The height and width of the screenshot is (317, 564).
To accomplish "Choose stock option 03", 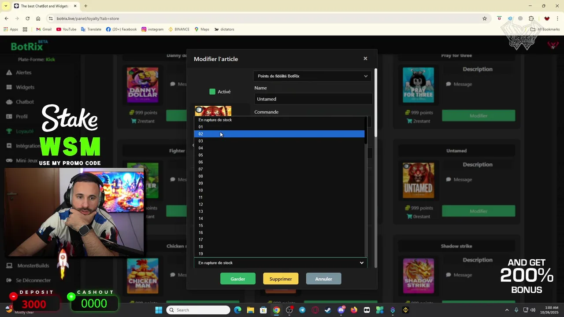I will pos(279,141).
